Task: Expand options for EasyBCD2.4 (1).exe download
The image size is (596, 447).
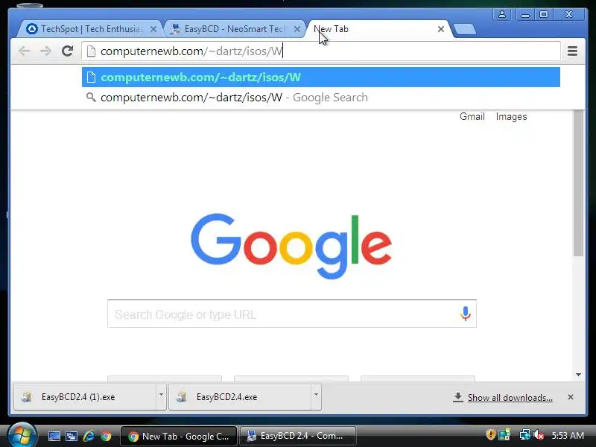Action: (161, 396)
